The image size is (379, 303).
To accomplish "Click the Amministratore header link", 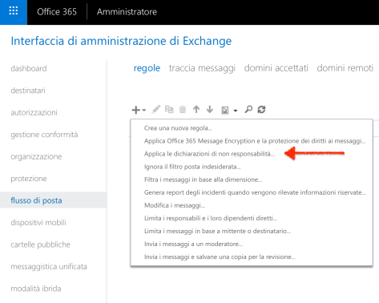I will (127, 12).
